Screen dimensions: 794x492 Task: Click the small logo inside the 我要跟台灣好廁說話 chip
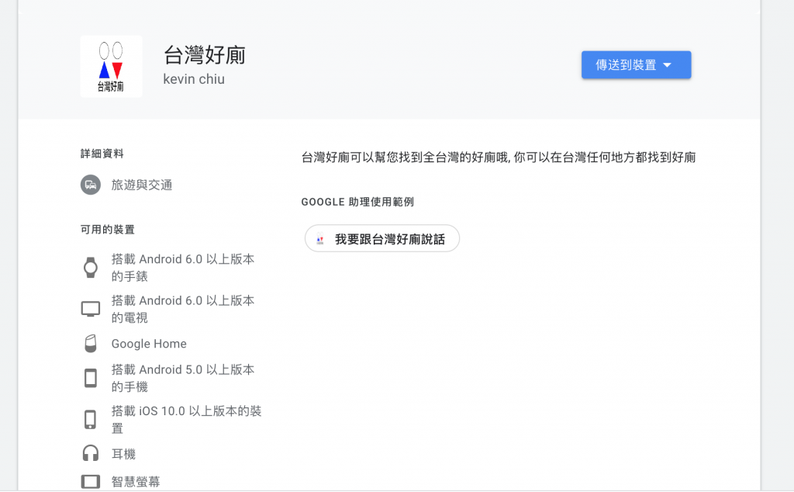320,239
